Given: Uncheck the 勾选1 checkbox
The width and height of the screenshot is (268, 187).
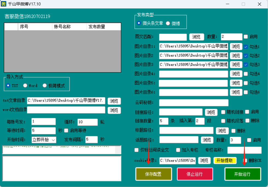Looking at the screenshot, I should coord(246,47).
